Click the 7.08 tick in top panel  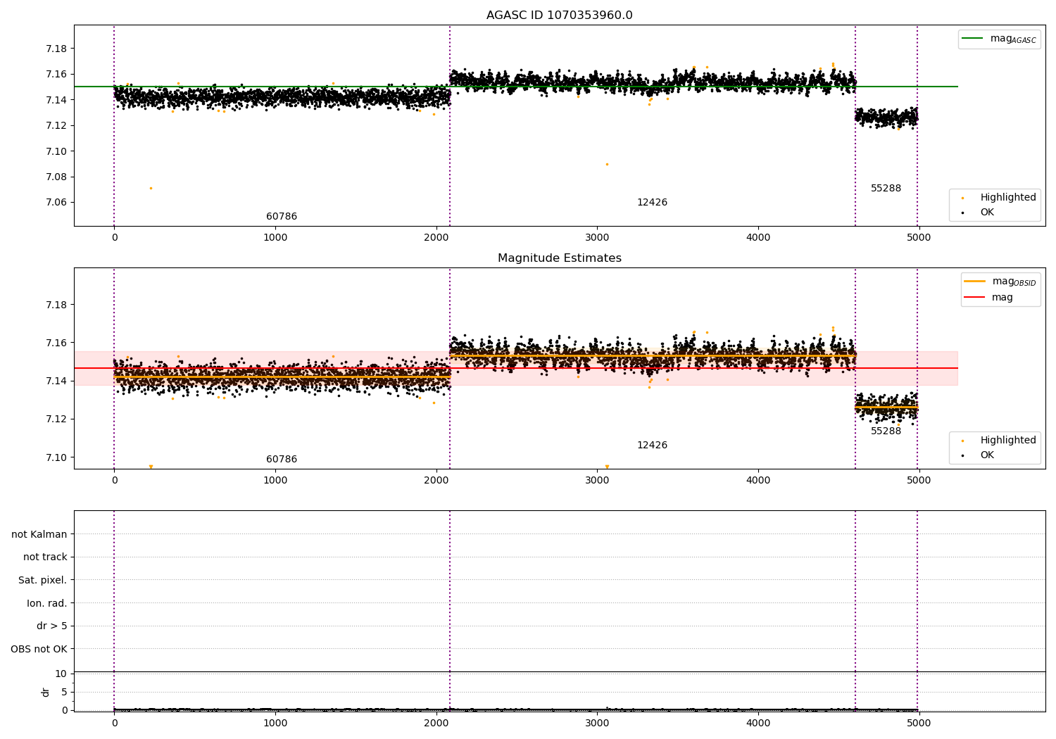pyautogui.click(x=56, y=177)
